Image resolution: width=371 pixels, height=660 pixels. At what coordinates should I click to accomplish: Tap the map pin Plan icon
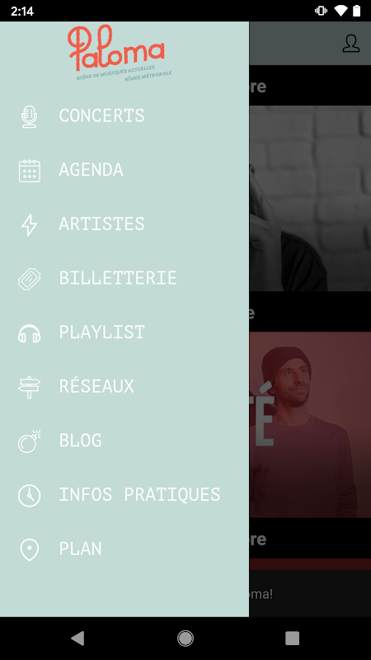(30, 549)
